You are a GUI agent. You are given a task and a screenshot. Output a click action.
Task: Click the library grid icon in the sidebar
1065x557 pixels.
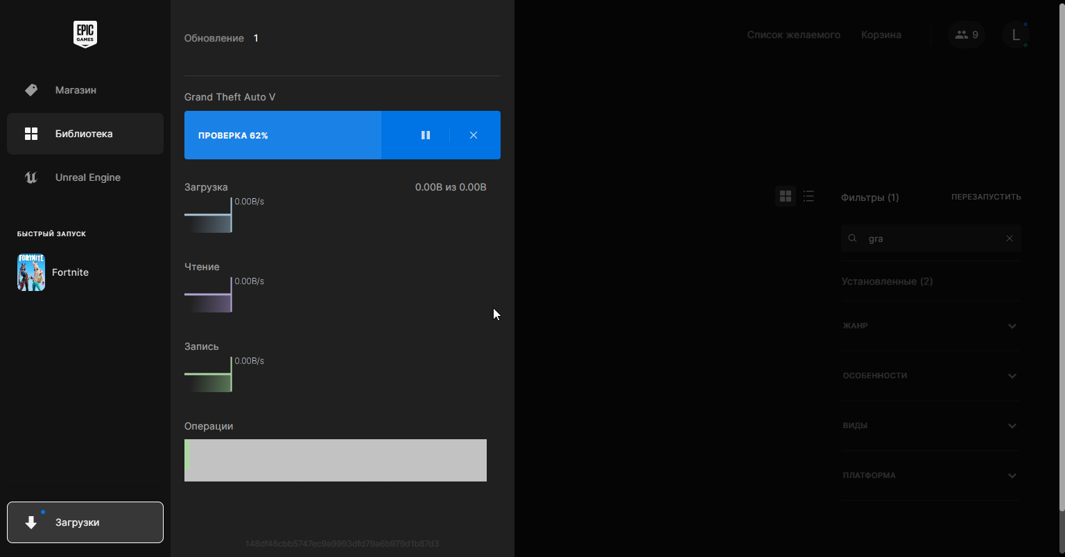click(31, 134)
